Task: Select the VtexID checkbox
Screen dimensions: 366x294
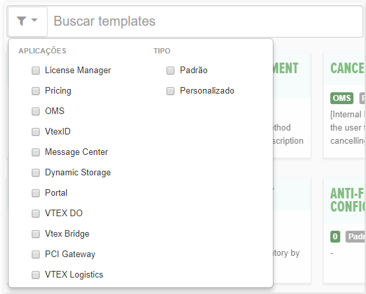Action: pyautogui.click(x=36, y=132)
